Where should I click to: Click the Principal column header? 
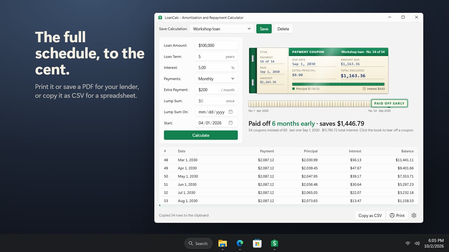310,151
